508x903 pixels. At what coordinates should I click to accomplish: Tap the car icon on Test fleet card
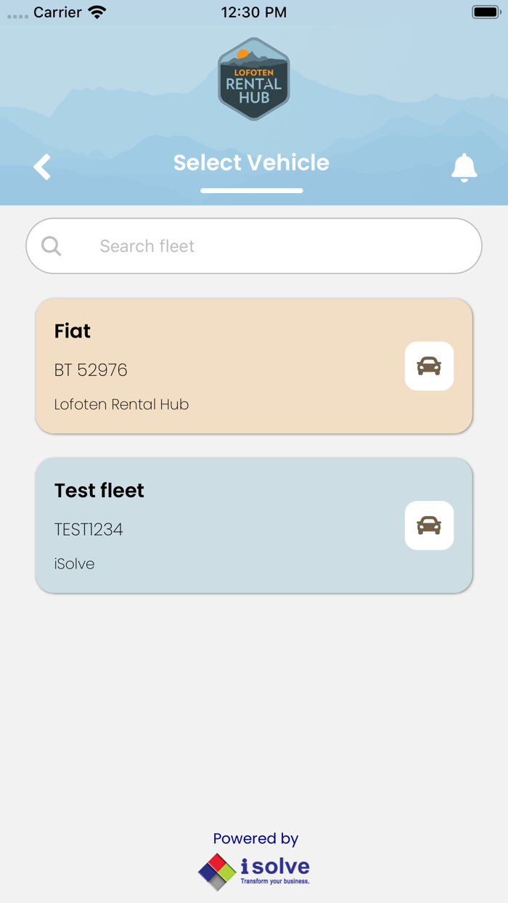[x=429, y=526]
